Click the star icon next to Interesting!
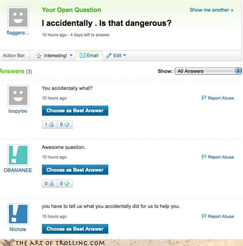The width and height of the screenshot is (243, 246). pyautogui.click(x=38, y=56)
